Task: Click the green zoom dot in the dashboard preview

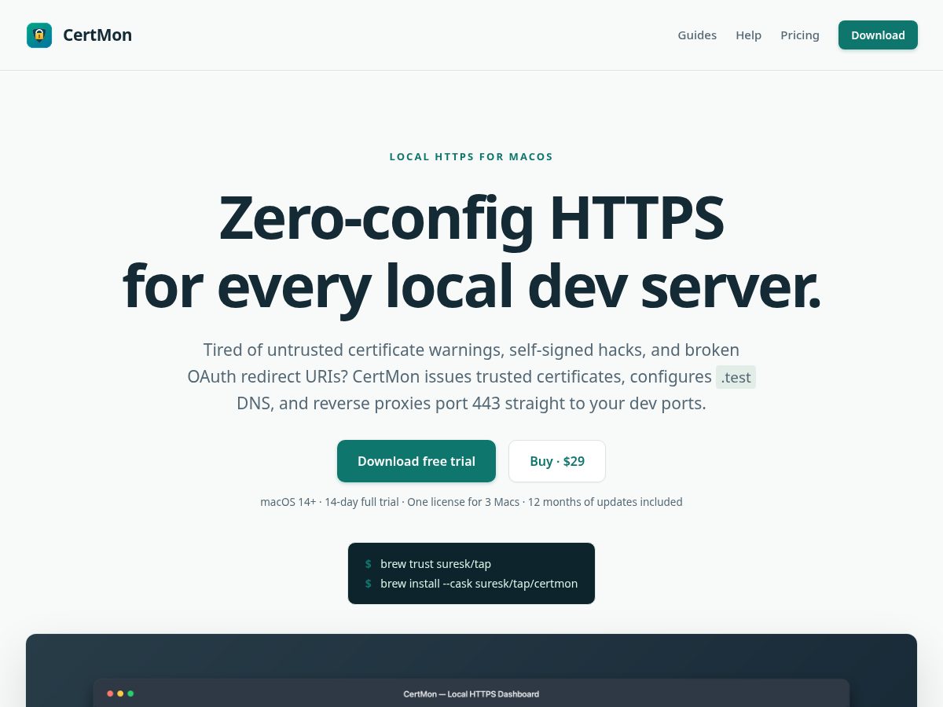Action: tap(130, 694)
